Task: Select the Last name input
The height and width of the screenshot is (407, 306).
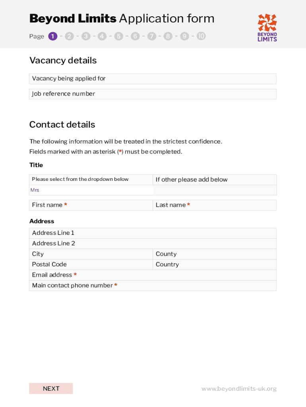Action: pos(215,205)
